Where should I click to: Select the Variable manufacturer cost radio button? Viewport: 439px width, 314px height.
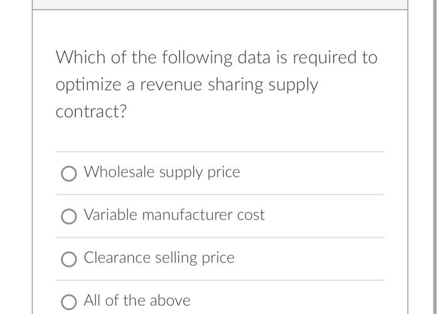tap(68, 216)
